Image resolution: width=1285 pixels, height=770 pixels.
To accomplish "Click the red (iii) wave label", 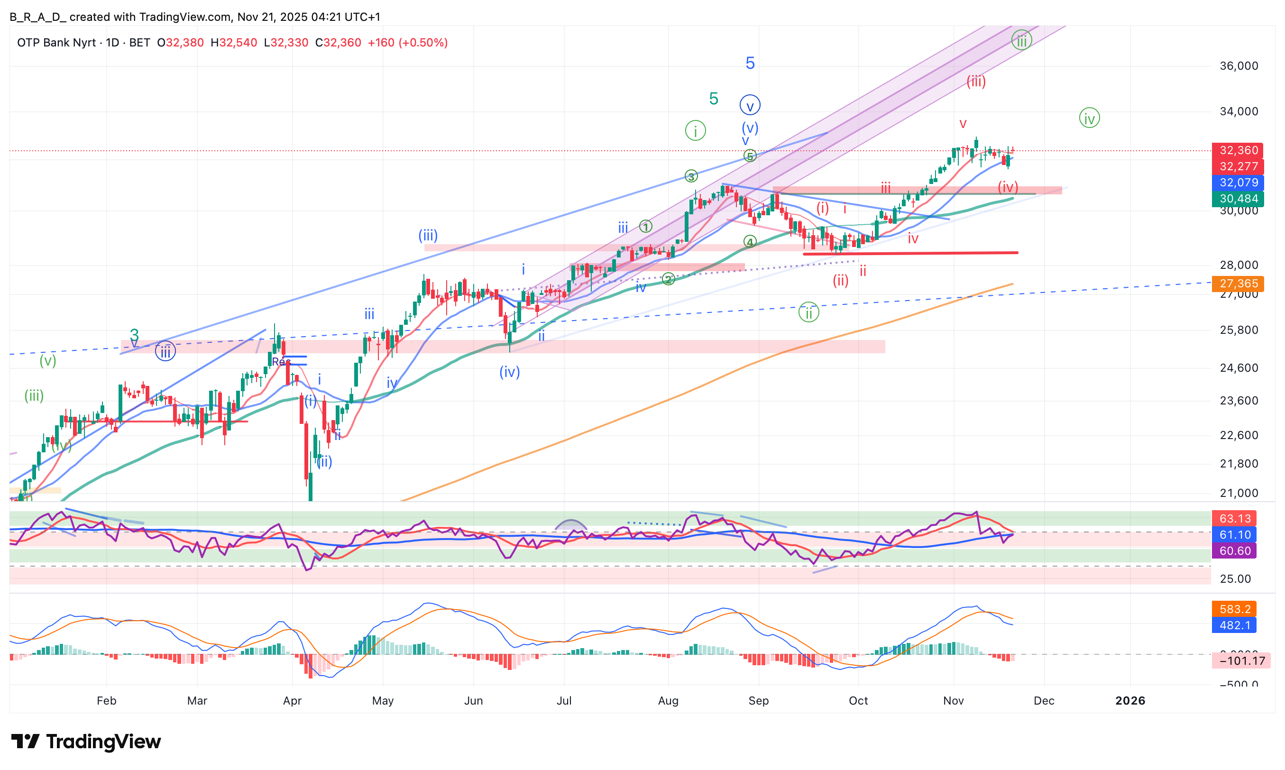I will [x=975, y=82].
